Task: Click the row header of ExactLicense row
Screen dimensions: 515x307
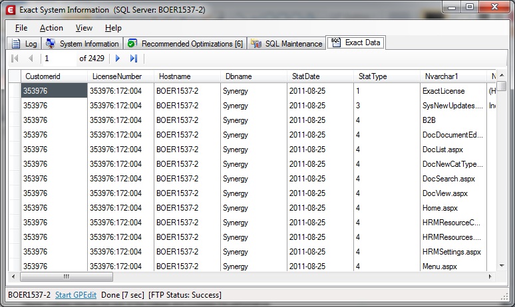Action: (15, 91)
